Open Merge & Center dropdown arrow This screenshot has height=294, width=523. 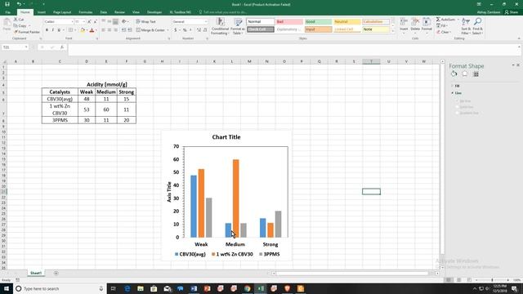point(168,30)
